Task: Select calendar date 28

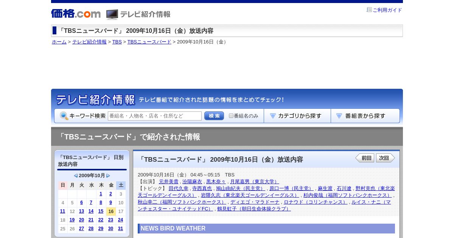Action: coord(91,229)
